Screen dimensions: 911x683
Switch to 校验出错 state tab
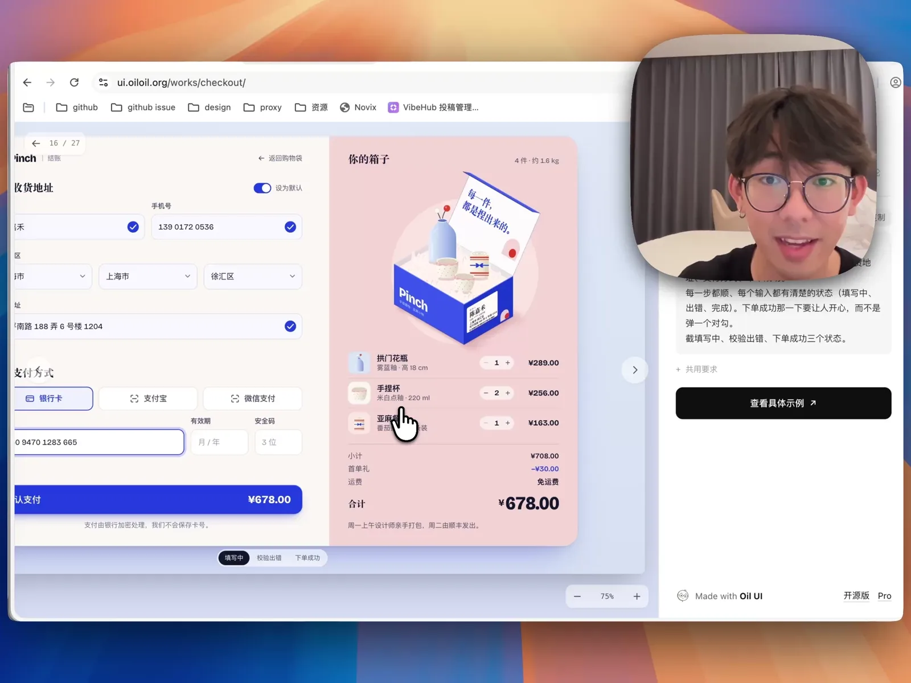tap(269, 558)
